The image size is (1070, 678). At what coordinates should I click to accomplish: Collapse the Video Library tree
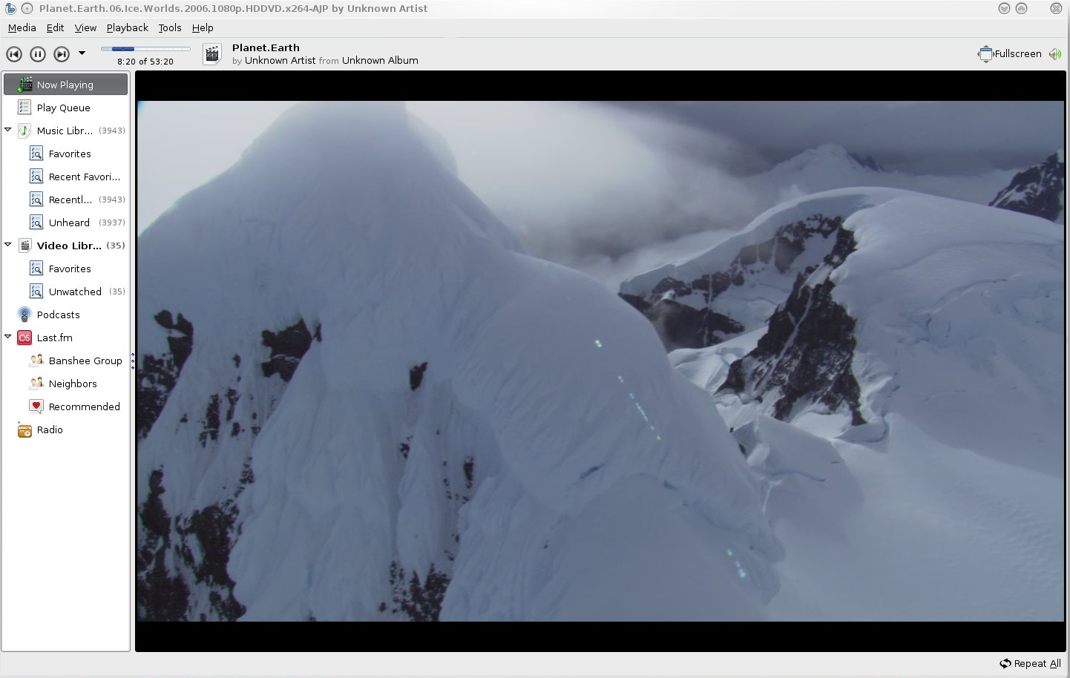8,245
